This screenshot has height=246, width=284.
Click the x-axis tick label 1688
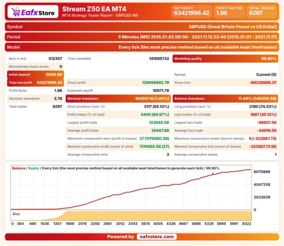tap(70, 224)
